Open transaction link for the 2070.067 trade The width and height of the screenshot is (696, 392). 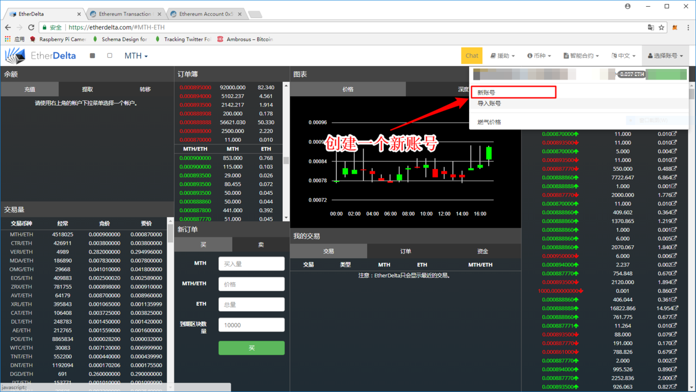point(674,247)
